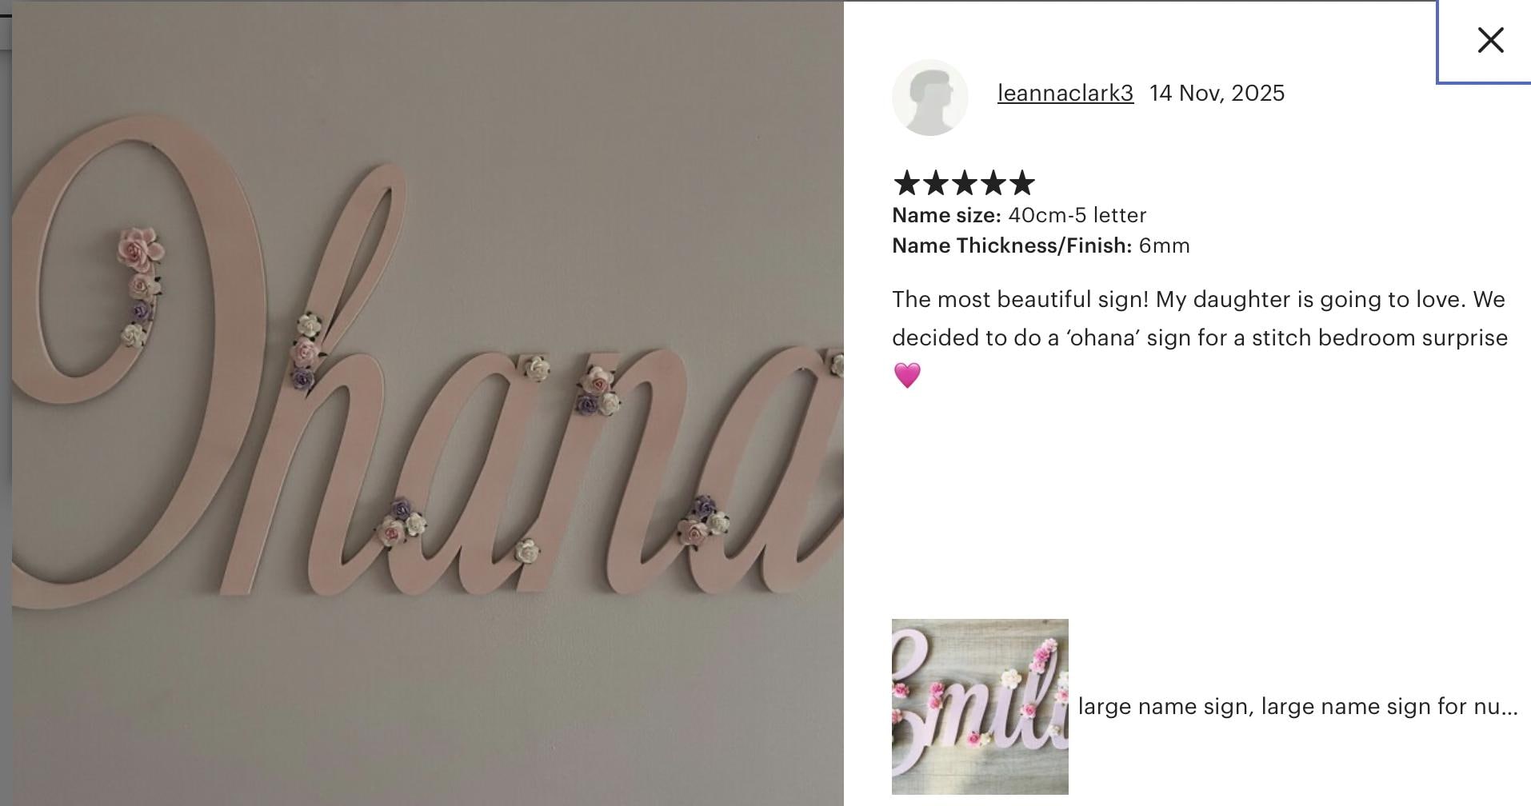The height and width of the screenshot is (806, 1531).
Task: Click the fourth star of the rating
Action: 993,183
